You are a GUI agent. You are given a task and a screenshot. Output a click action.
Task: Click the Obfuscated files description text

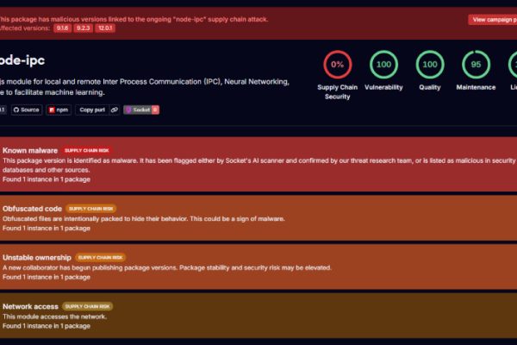point(143,218)
